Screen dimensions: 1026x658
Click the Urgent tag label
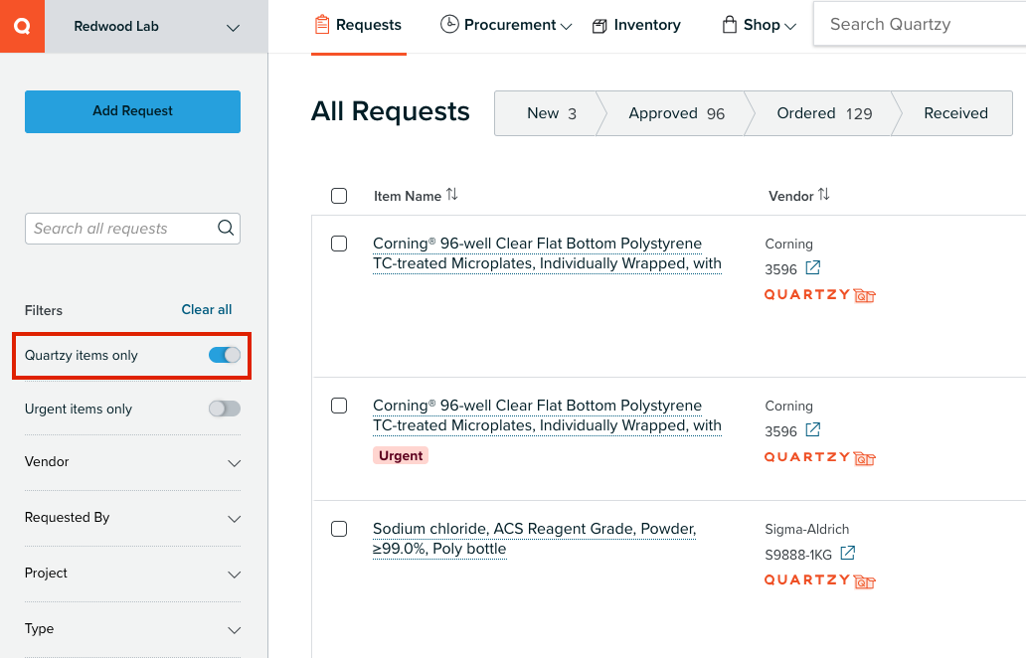click(401, 456)
